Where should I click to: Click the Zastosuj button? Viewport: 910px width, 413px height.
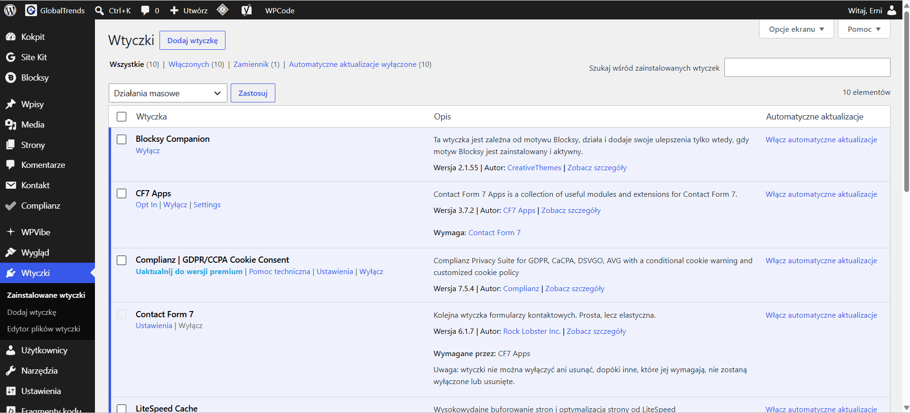click(x=253, y=93)
